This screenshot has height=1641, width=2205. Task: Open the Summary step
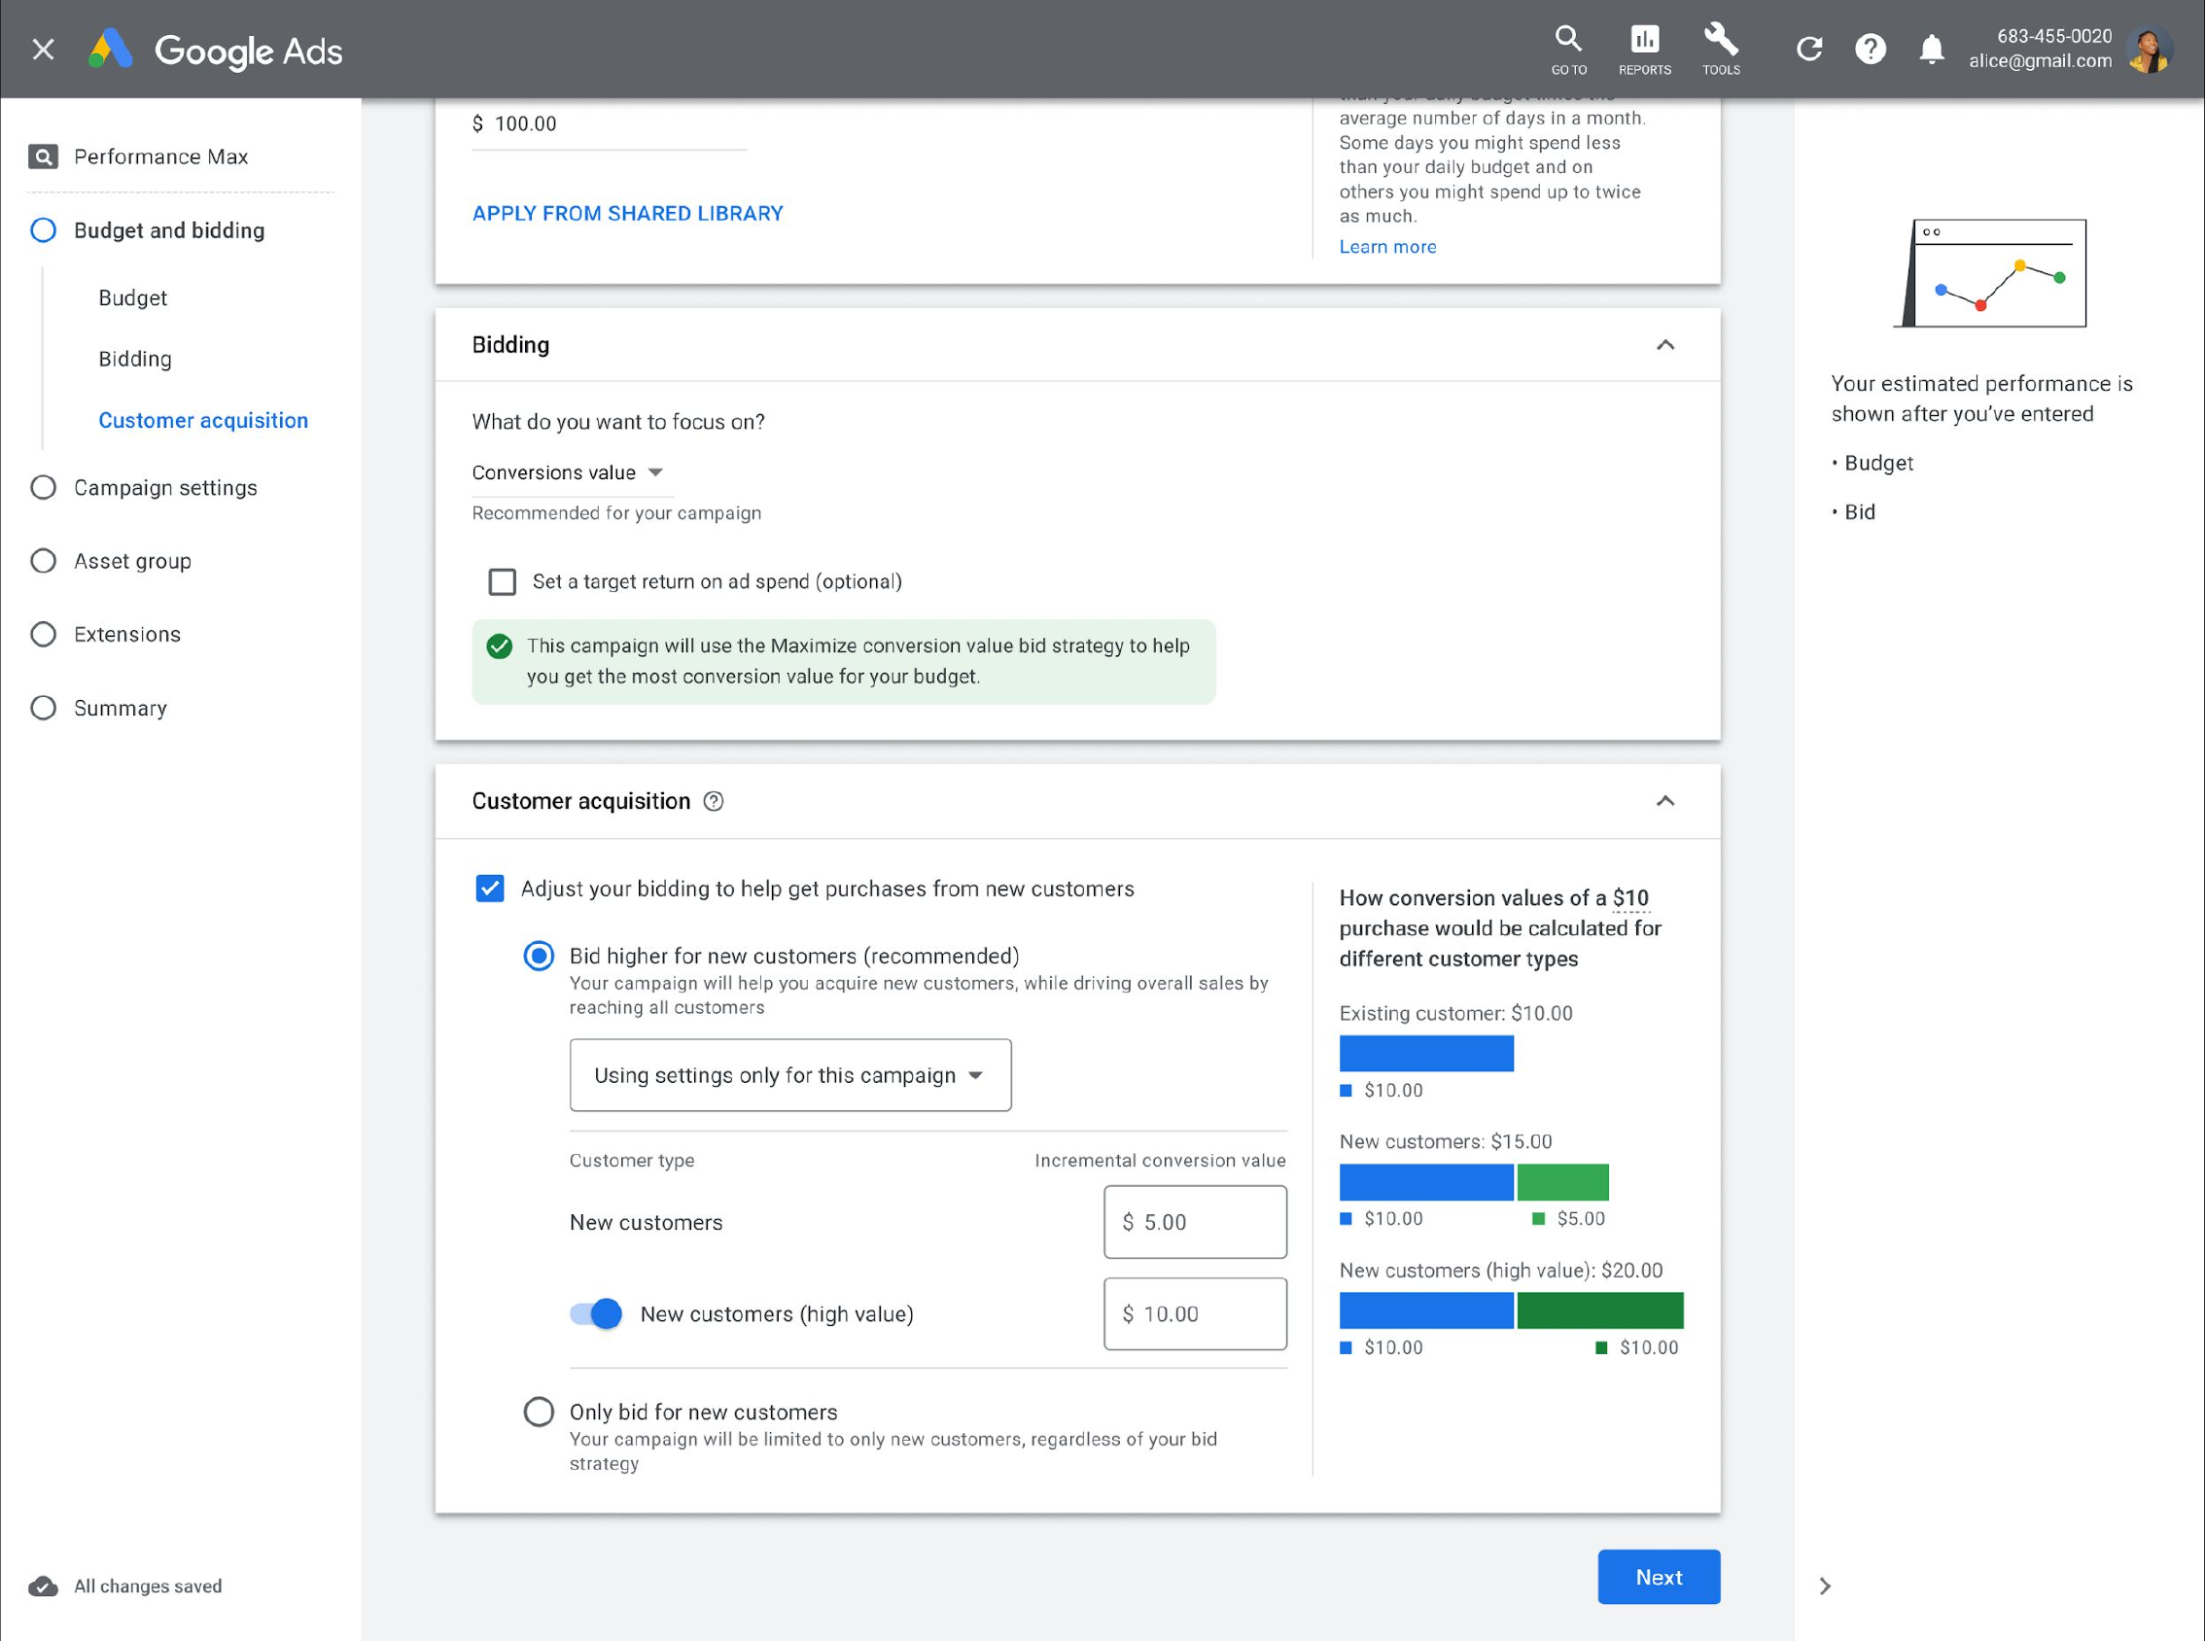pyautogui.click(x=99, y=709)
